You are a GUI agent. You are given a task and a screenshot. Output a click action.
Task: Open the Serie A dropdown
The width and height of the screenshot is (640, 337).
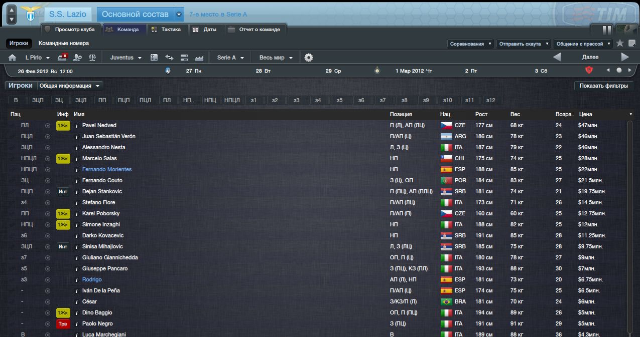230,58
